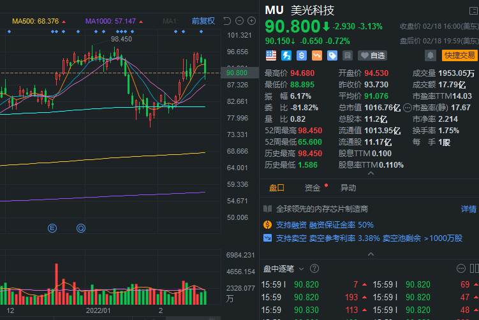Click the 快捷交易 quick trade button

(x=459, y=55)
